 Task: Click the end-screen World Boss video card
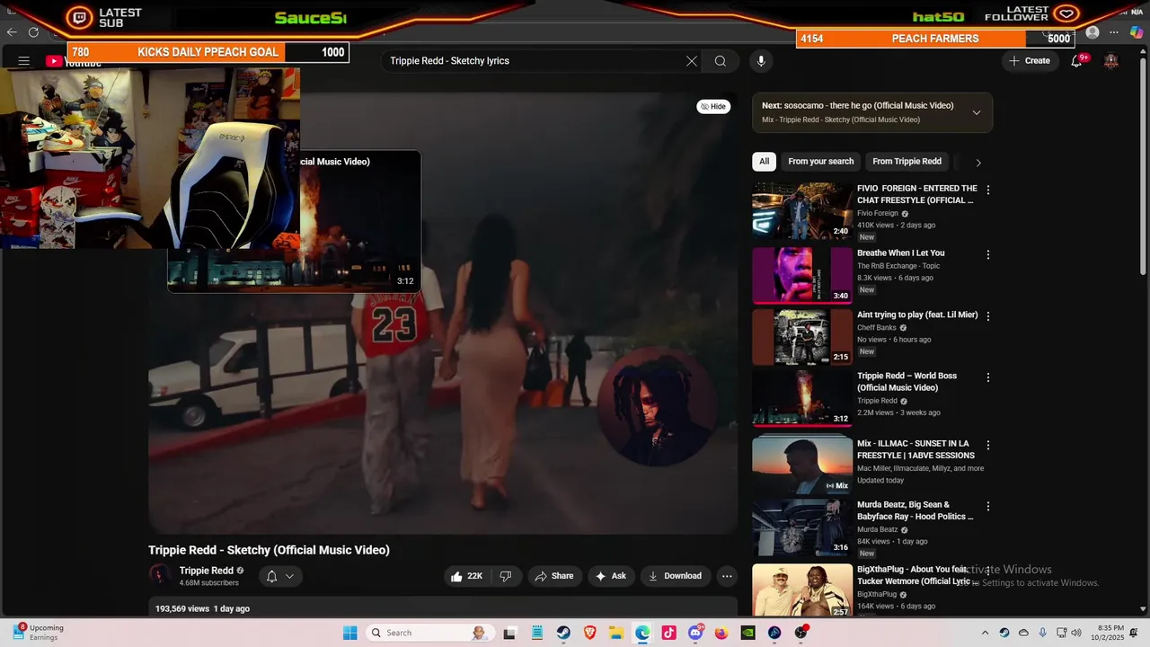coord(359,222)
